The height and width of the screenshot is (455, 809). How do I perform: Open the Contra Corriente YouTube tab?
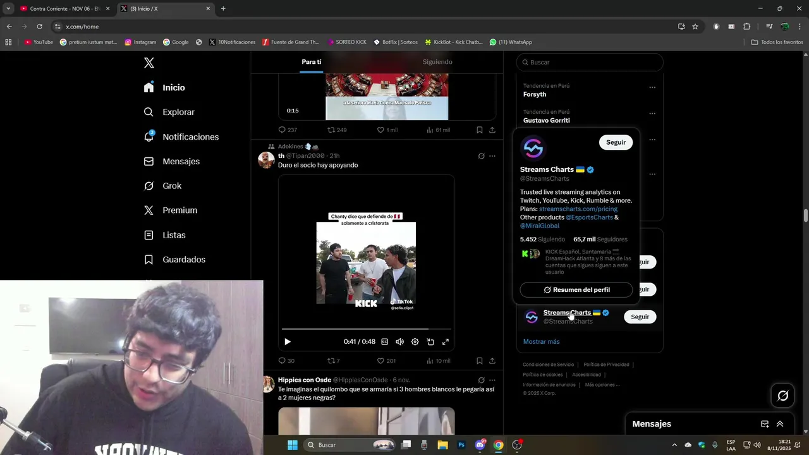(x=64, y=9)
